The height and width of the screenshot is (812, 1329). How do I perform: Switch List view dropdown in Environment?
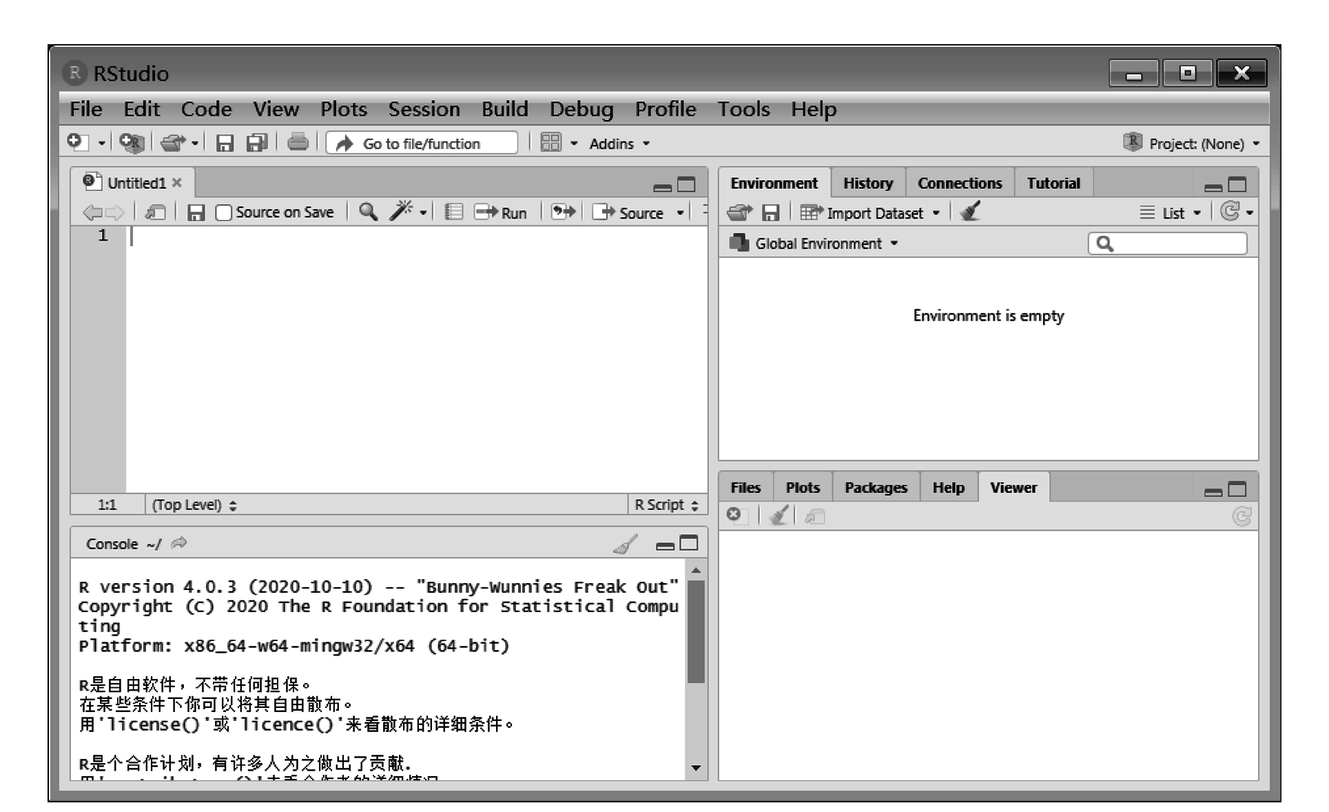pyautogui.click(x=1170, y=213)
